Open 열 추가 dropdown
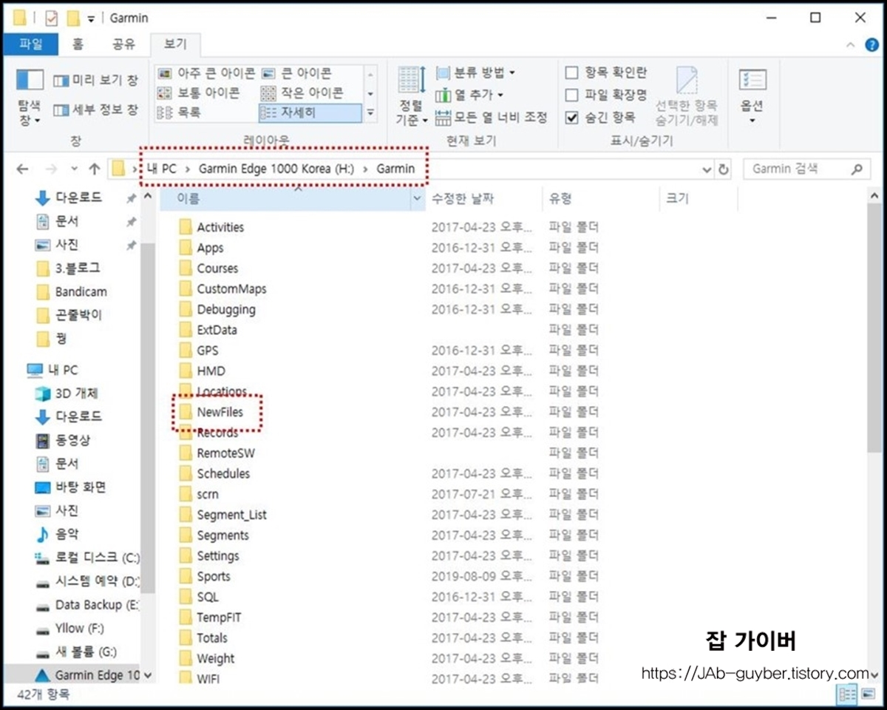The height and width of the screenshot is (710, 887). coord(469,95)
